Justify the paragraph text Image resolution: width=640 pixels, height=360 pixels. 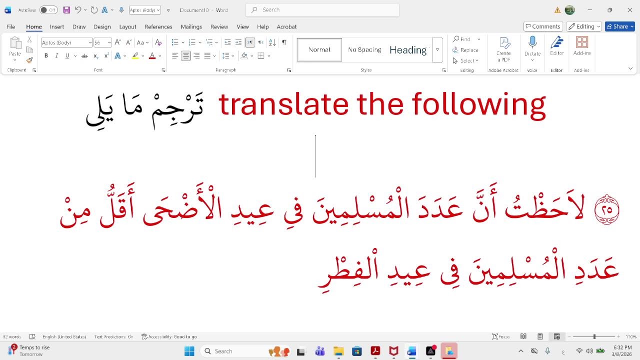[x=207, y=55]
